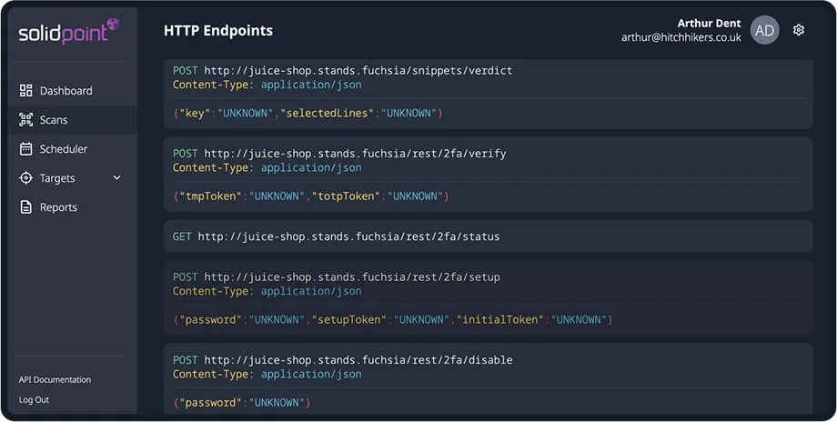Image resolution: width=837 pixels, height=422 pixels.
Task: Click the SolidPoint logo
Action: [x=68, y=32]
